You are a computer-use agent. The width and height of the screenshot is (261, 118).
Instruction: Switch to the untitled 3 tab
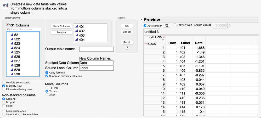[152, 32]
